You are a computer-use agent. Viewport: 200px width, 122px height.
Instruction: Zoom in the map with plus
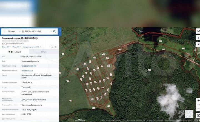pyautogui.click(x=198, y=100)
